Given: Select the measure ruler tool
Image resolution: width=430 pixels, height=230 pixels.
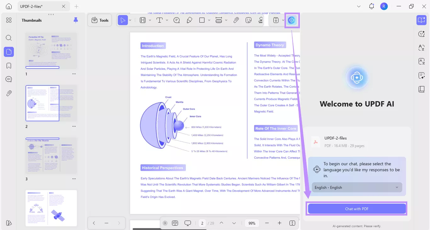Looking at the screenshot, I should [x=219, y=20].
